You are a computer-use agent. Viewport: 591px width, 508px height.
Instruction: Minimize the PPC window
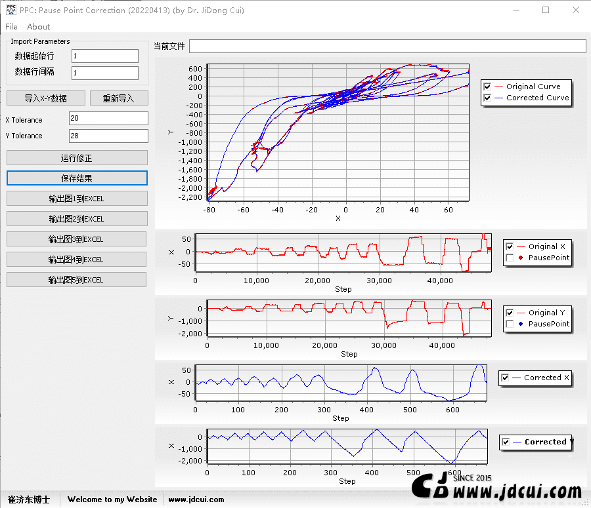(x=516, y=10)
